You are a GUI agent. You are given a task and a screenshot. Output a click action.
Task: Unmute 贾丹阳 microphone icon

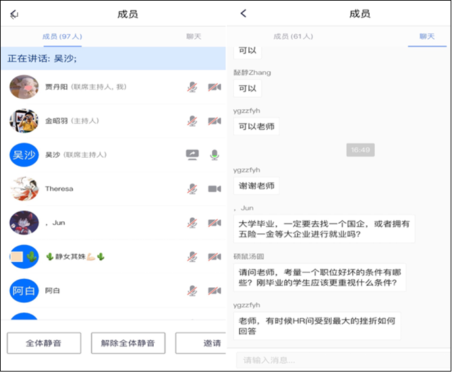[x=192, y=87]
